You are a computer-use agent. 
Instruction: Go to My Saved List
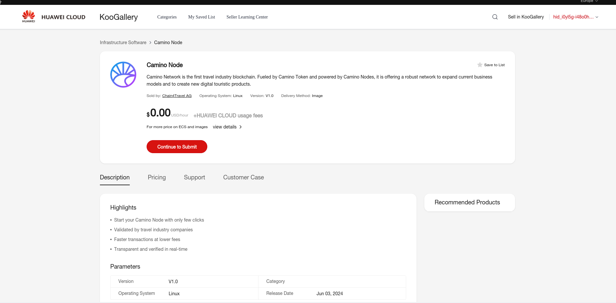pyautogui.click(x=201, y=17)
